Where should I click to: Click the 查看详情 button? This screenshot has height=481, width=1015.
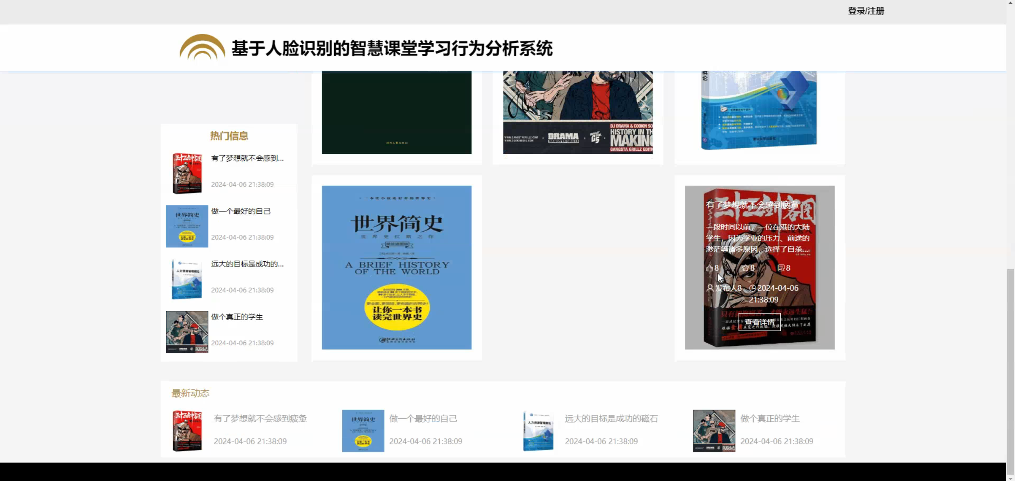pyautogui.click(x=759, y=322)
